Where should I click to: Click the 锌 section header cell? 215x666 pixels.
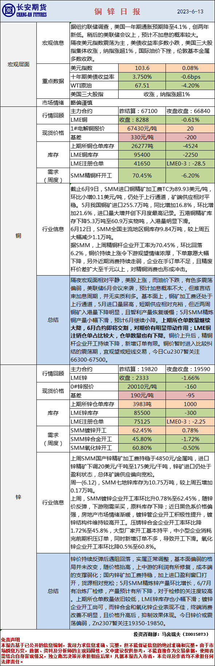point(18,497)
